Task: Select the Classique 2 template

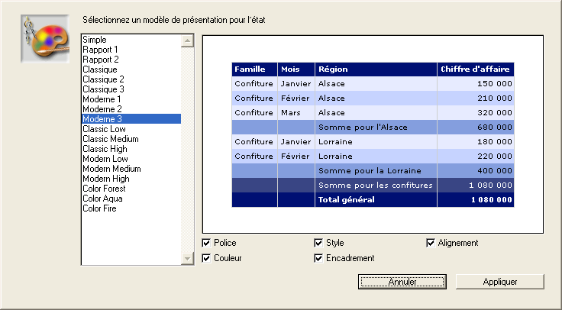Action: point(103,79)
